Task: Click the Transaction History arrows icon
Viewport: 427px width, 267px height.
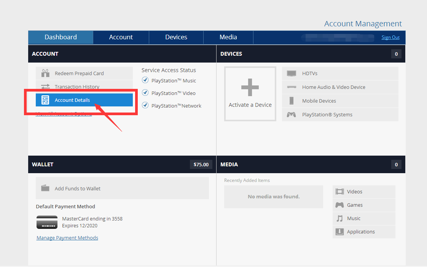Action: (46, 87)
